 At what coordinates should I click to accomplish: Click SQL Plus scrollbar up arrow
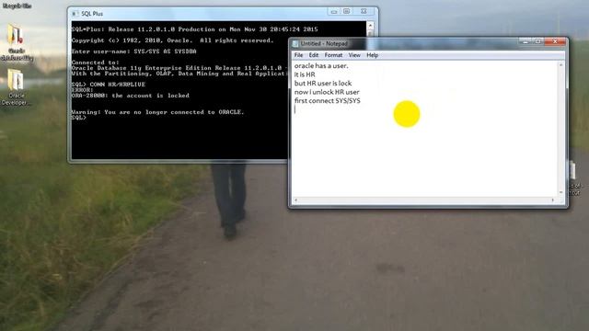tap(370, 26)
